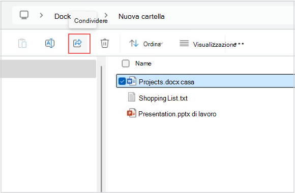The image size is (295, 193).
Task: Expand the chevron after the PC icon
Action: [x=41, y=15]
